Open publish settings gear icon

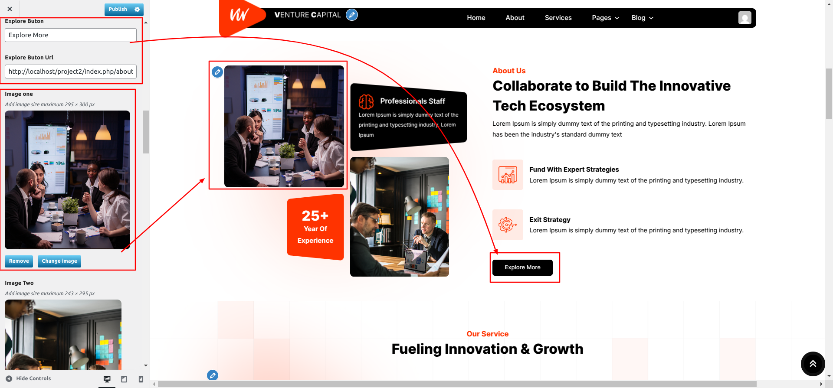[x=137, y=9]
